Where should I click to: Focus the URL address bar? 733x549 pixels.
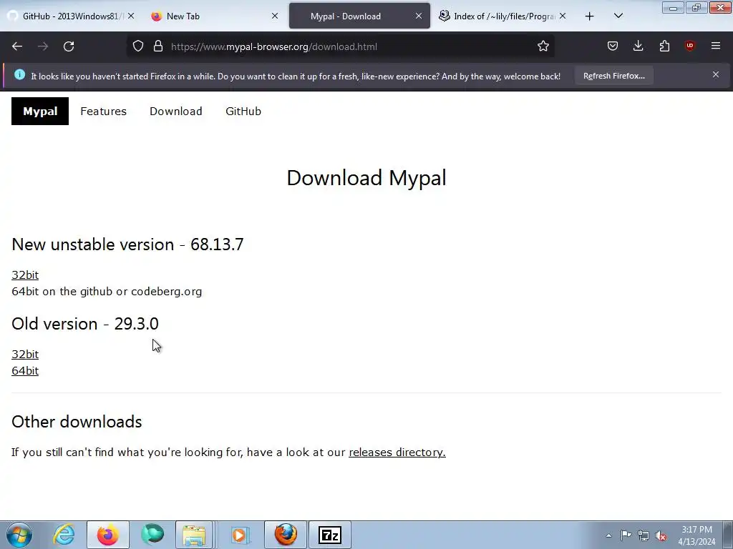340,46
